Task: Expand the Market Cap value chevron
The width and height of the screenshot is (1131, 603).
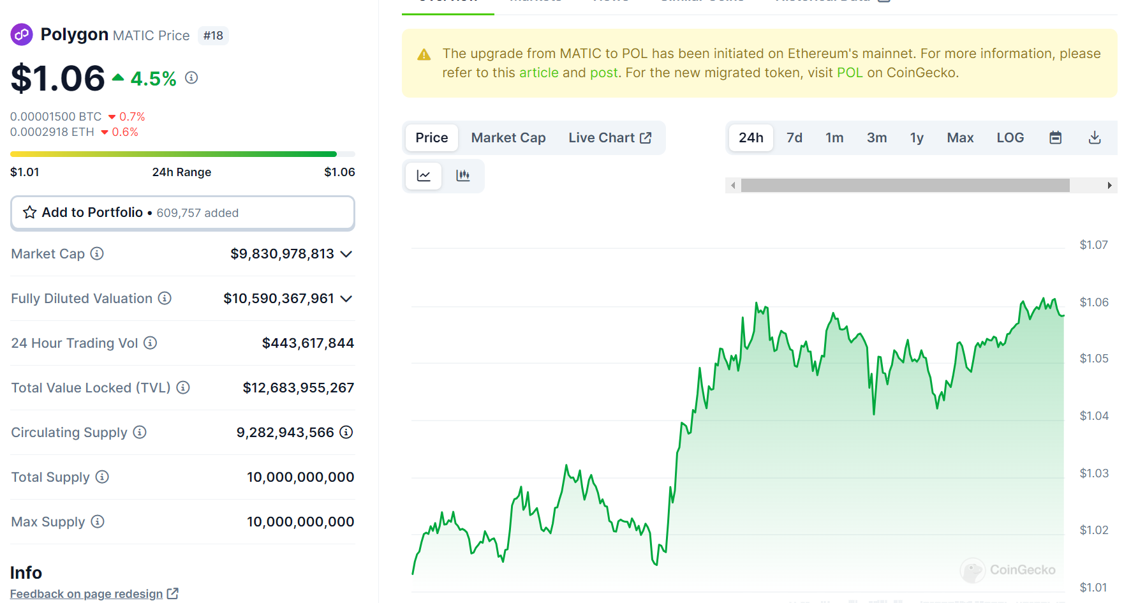Action: click(346, 254)
